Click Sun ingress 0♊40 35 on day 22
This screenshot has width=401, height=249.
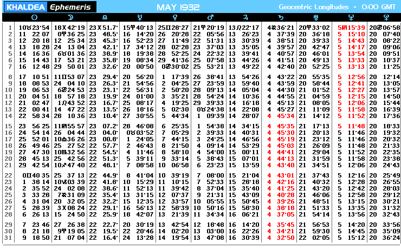[36, 175]
